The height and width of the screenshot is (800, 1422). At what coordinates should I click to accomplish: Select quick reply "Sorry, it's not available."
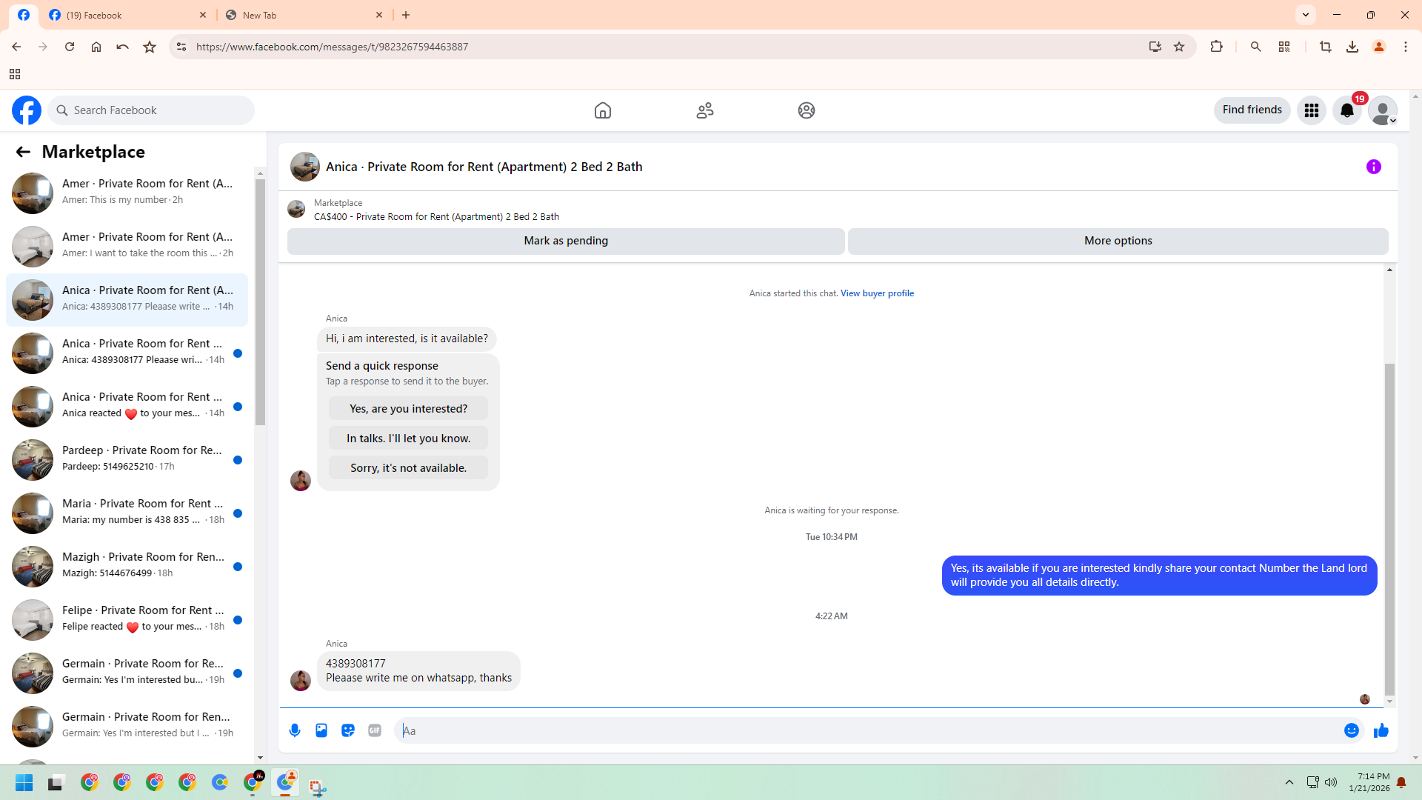click(408, 468)
